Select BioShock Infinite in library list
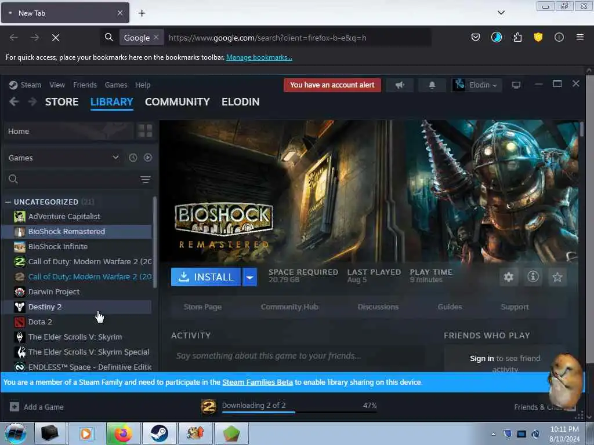The image size is (594, 445). [77, 247]
